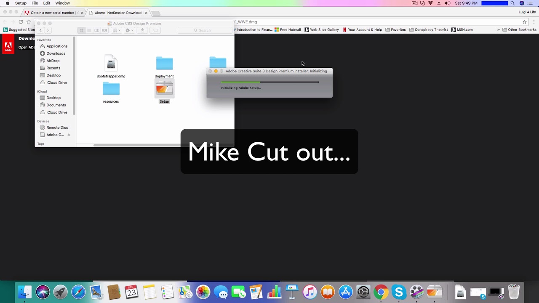Screen dimensions: 539x303
Task: Go back in the Finder window
Action: 41,30
